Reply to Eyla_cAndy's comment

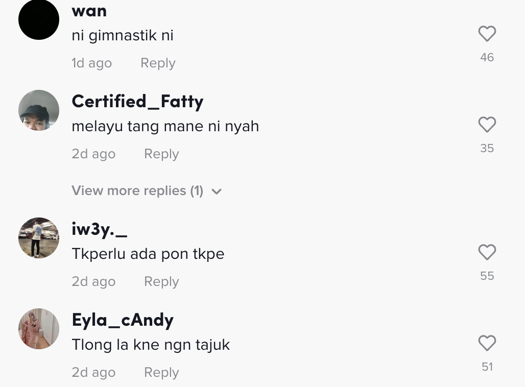pos(161,373)
